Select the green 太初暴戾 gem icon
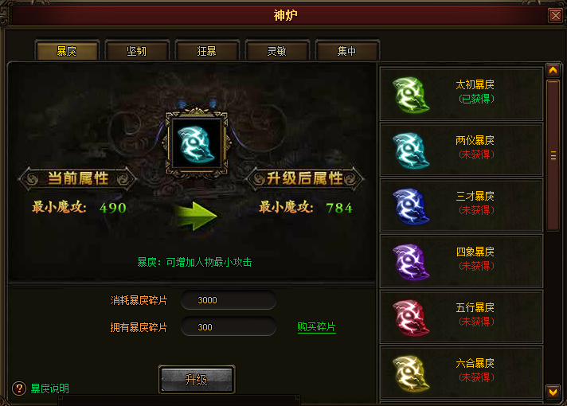The width and height of the screenshot is (567, 406). coord(411,95)
